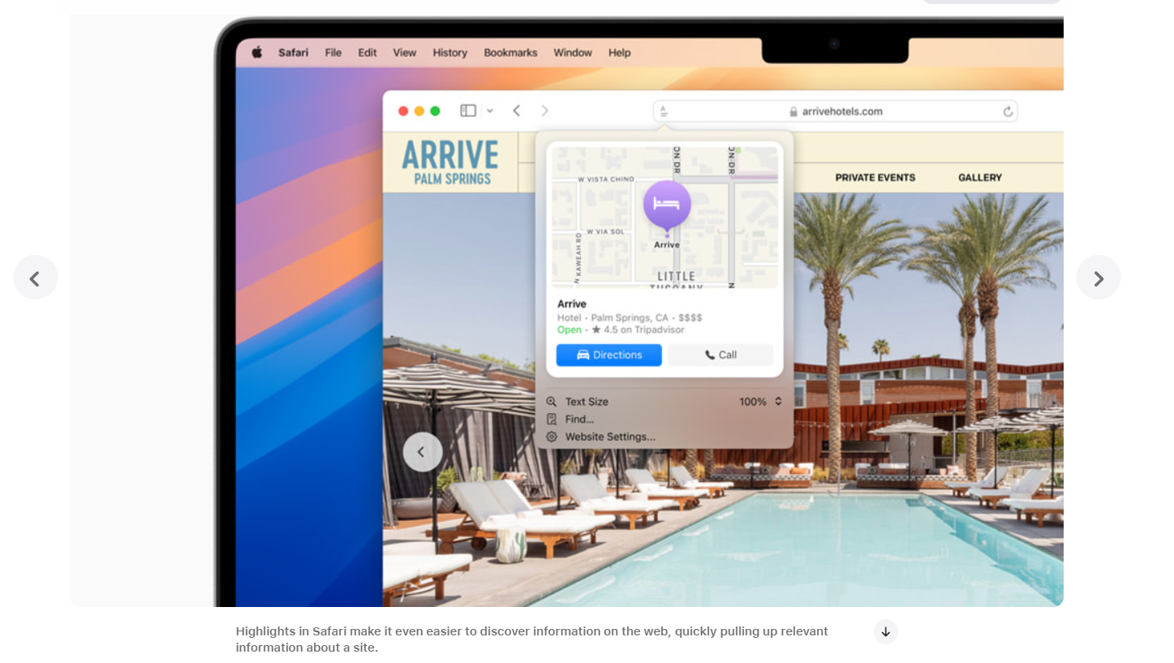The width and height of the screenshot is (1174, 663).
Task: Open the View menu
Action: point(405,53)
